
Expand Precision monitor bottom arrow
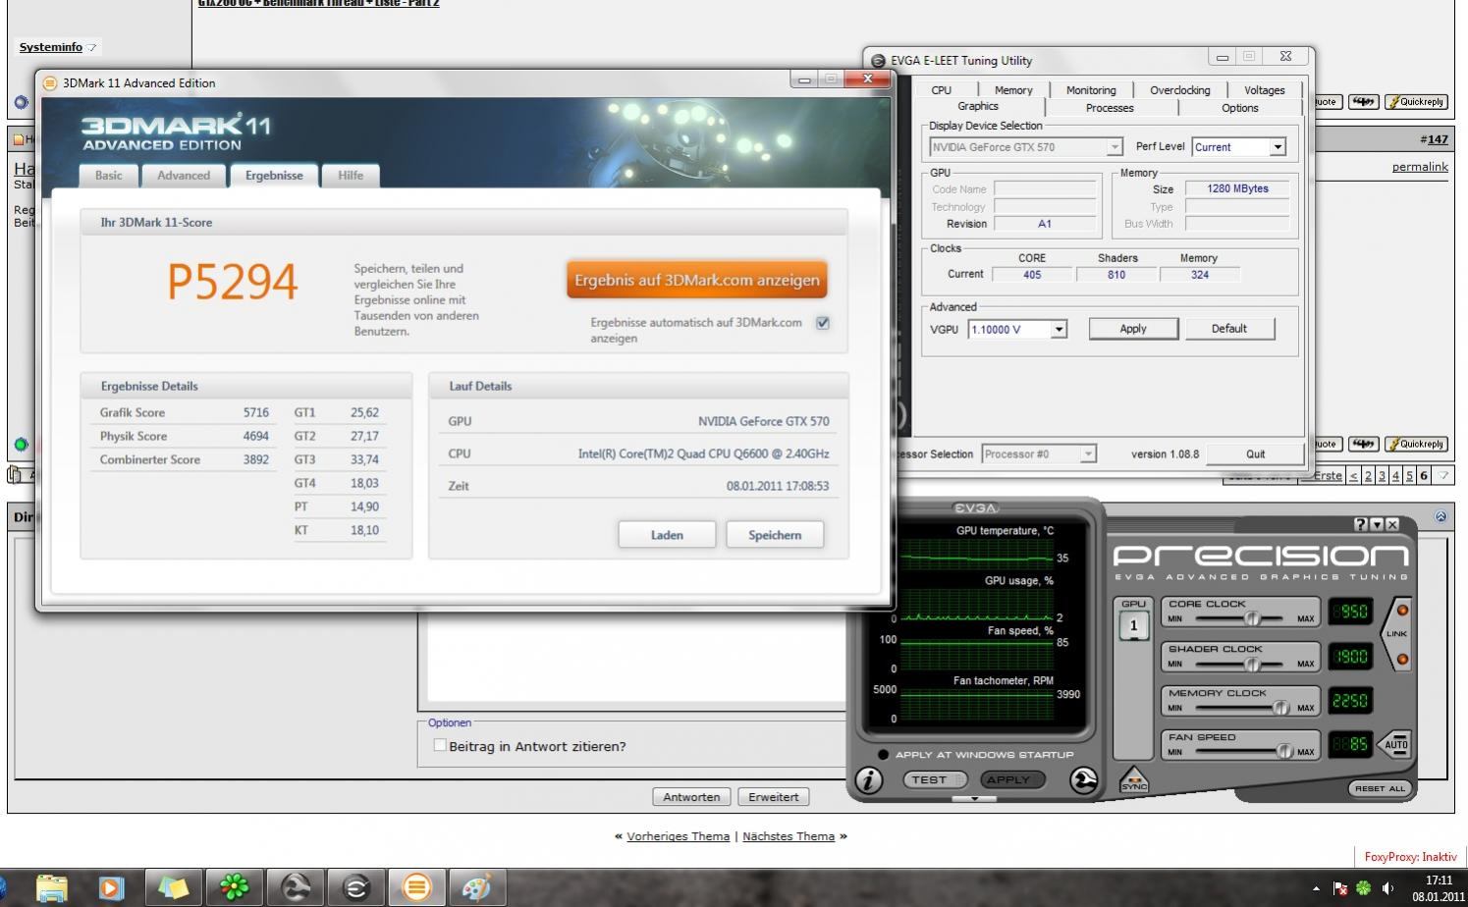click(x=974, y=799)
